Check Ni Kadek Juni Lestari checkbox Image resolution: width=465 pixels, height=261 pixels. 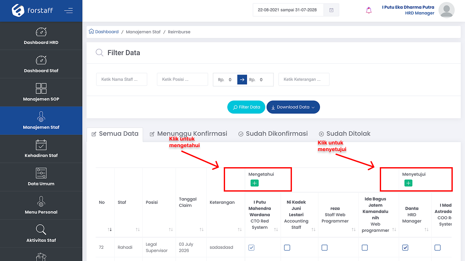[x=287, y=247]
